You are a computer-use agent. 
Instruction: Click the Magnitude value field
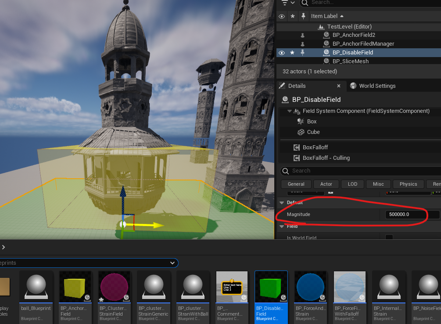(412, 215)
